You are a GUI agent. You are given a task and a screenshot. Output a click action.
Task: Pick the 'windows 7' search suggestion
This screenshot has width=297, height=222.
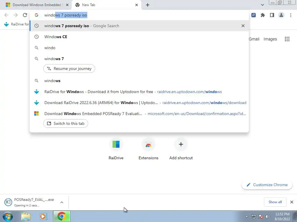(139, 59)
